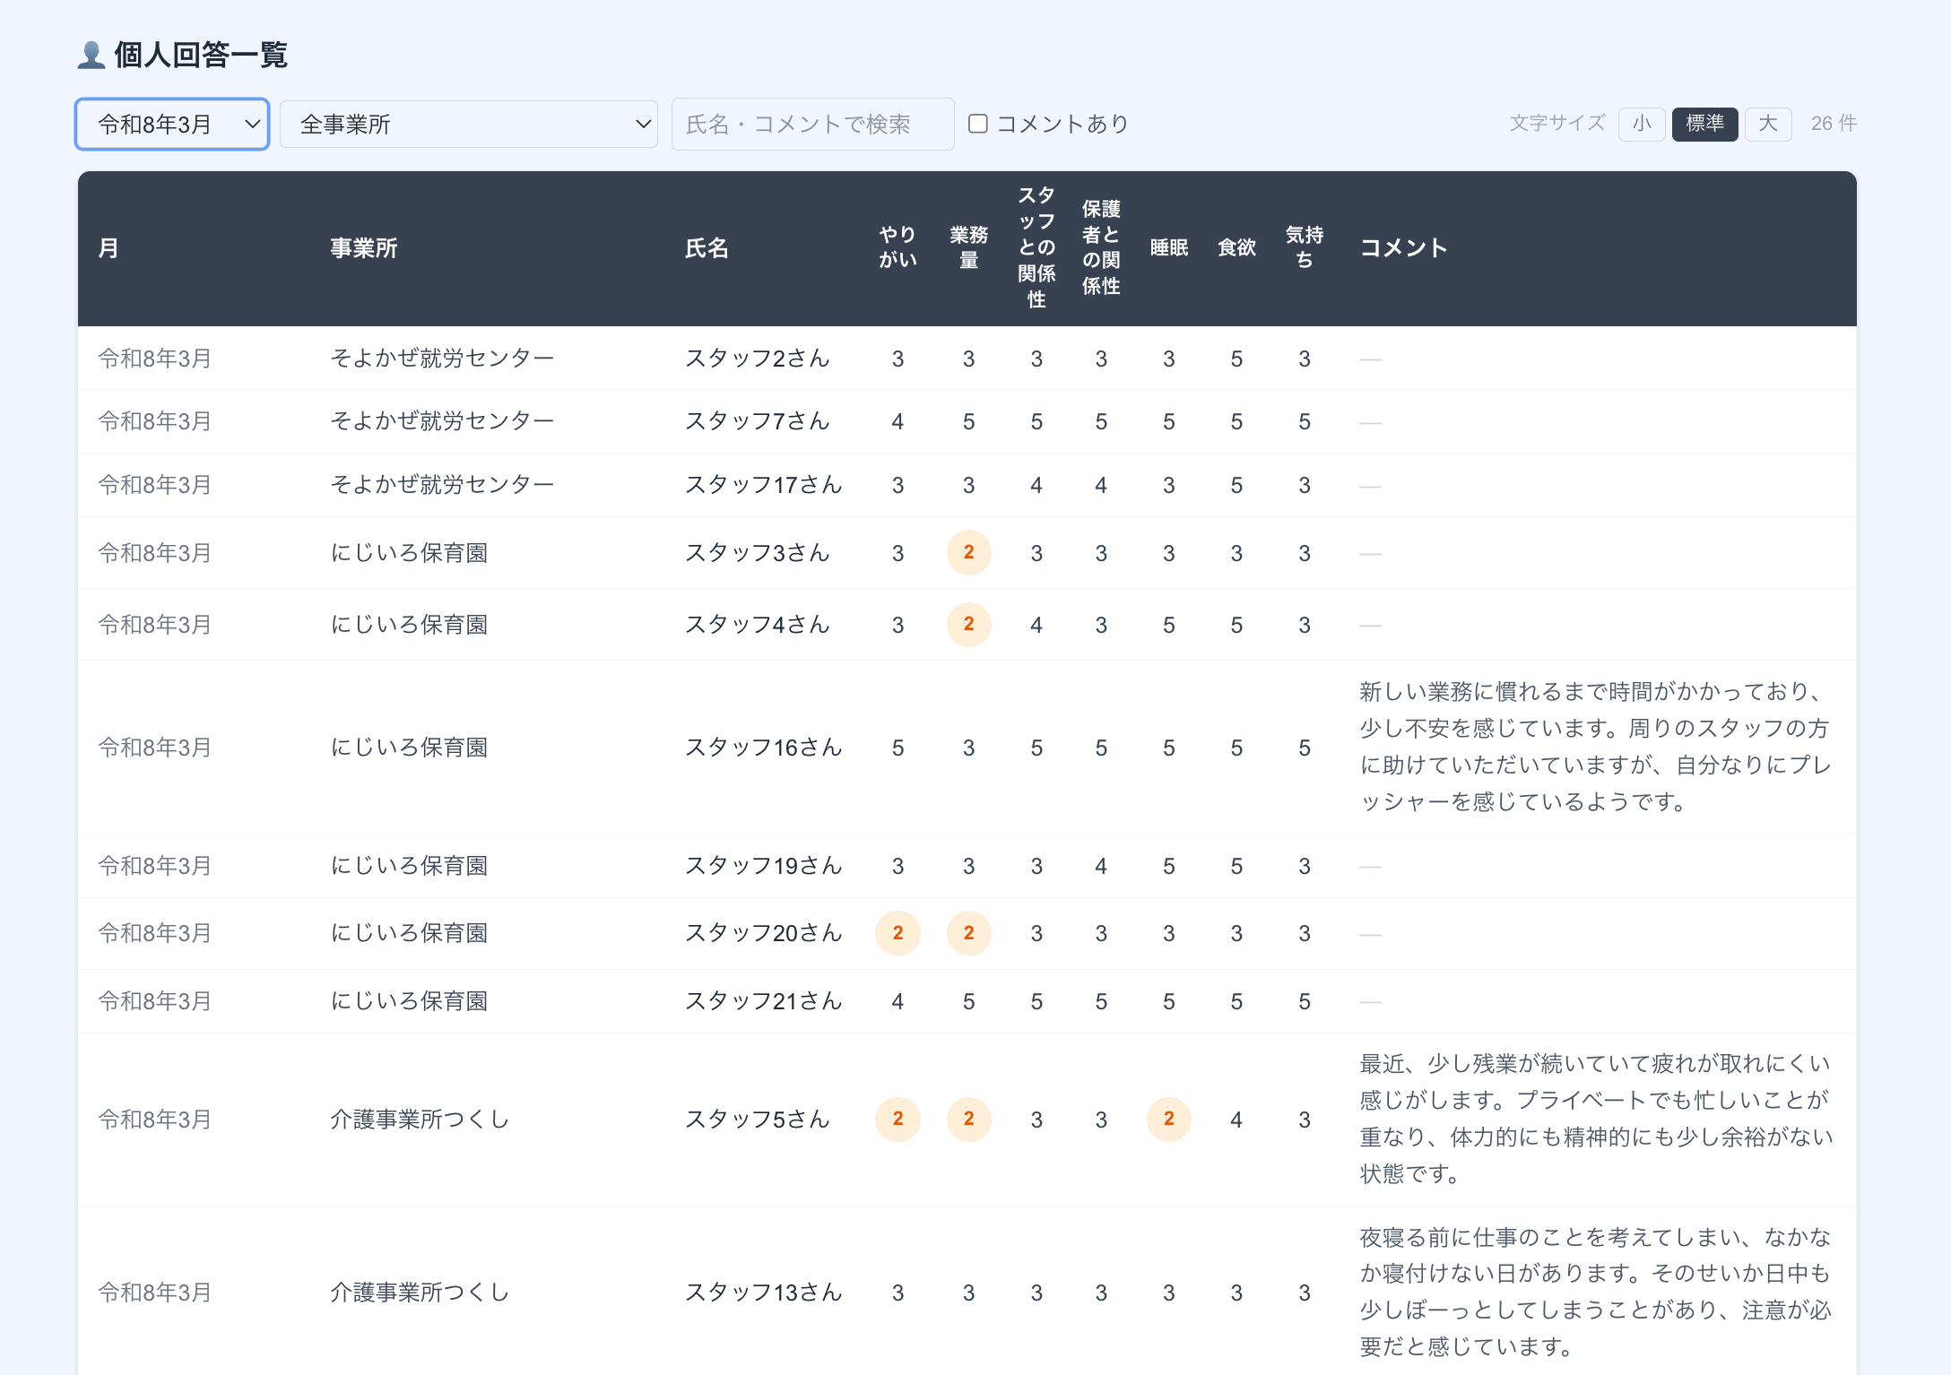Click the 食欲 column header
Screen dimensions: 1951x1375
pyautogui.click(x=1236, y=248)
